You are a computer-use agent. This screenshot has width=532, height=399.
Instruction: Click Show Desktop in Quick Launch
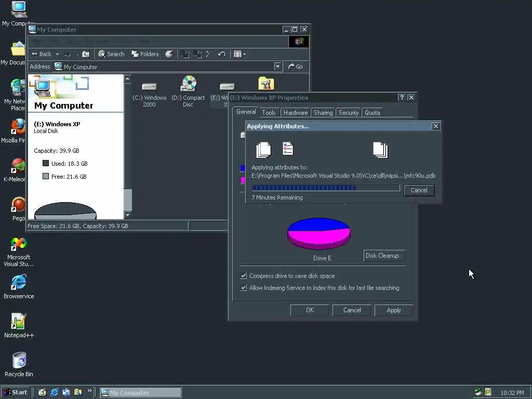point(42,393)
